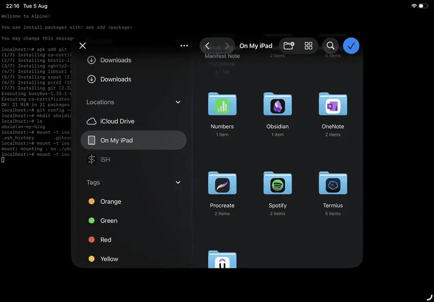Filter by the Orange tag
The image size is (434, 302).
click(133, 202)
